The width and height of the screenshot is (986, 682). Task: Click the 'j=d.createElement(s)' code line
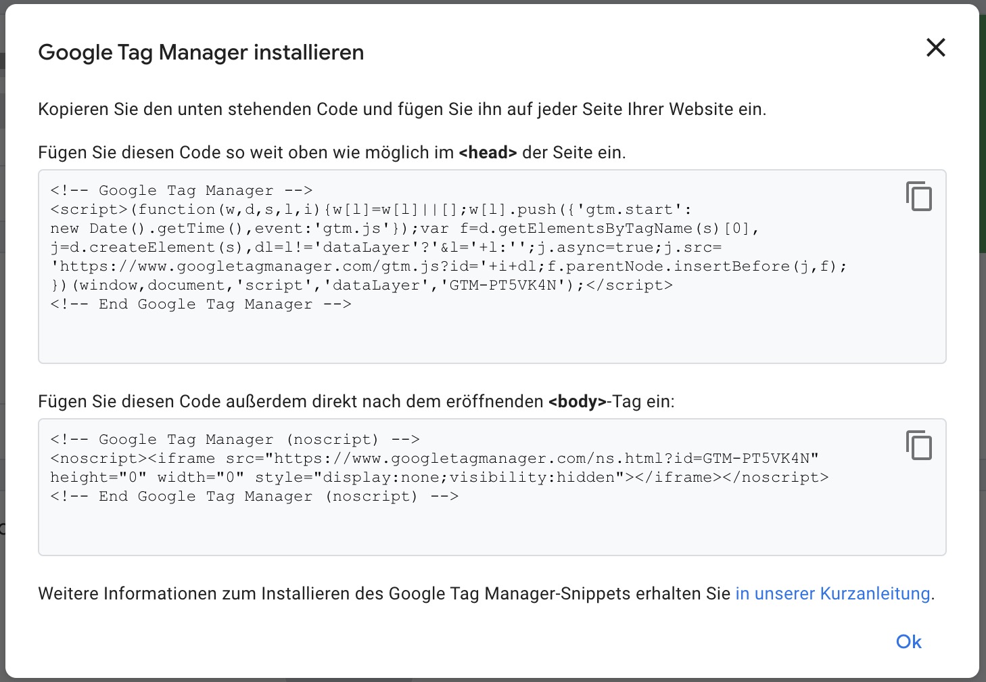(x=385, y=247)
